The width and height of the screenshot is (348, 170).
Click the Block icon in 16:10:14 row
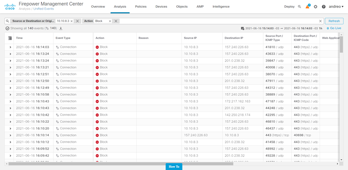[97, 135]
